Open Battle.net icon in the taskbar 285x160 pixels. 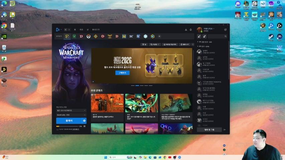179,157
